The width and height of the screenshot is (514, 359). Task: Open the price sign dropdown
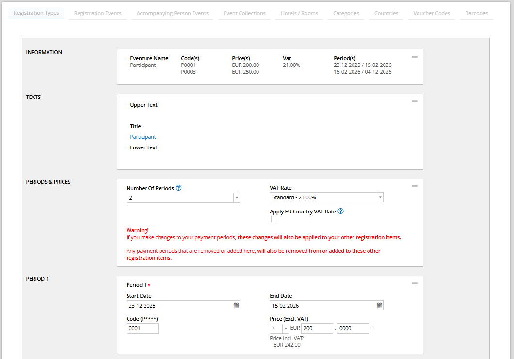click(285, 329)
